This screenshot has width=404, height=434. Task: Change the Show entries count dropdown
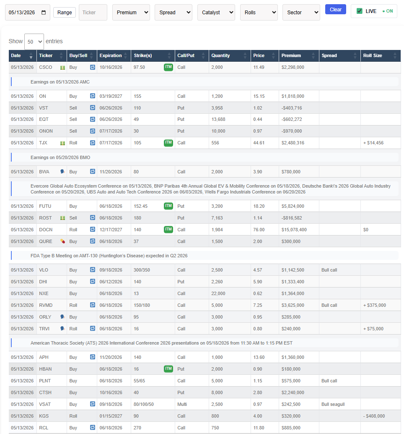34,42
